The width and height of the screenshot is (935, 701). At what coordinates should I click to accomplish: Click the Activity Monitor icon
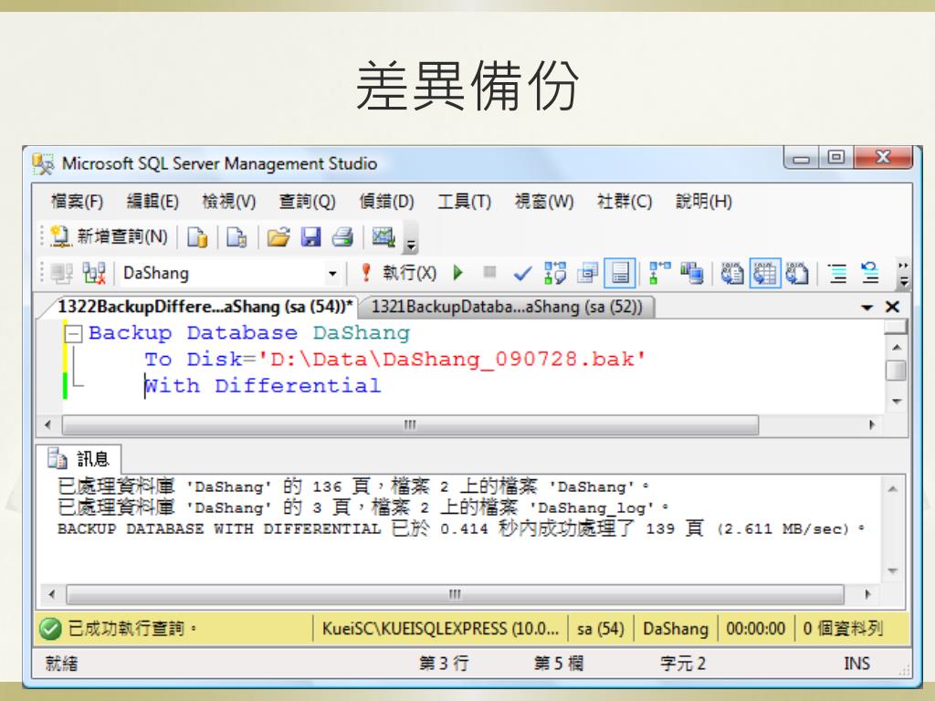[383, 237]
